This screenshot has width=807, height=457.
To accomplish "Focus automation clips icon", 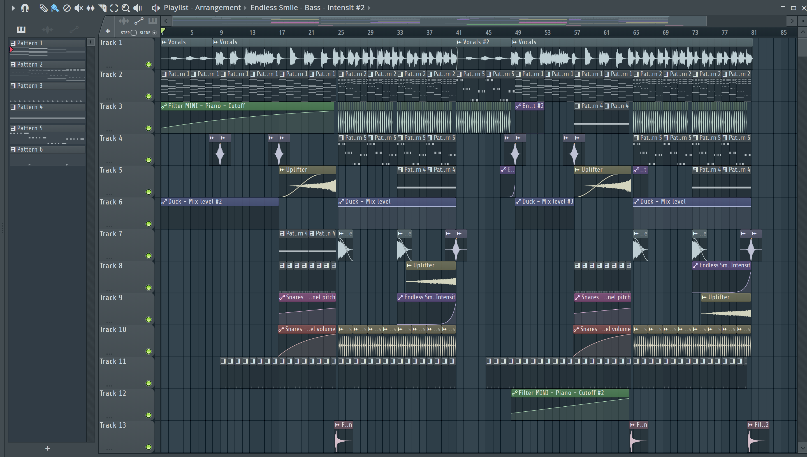I will [139, 21].
